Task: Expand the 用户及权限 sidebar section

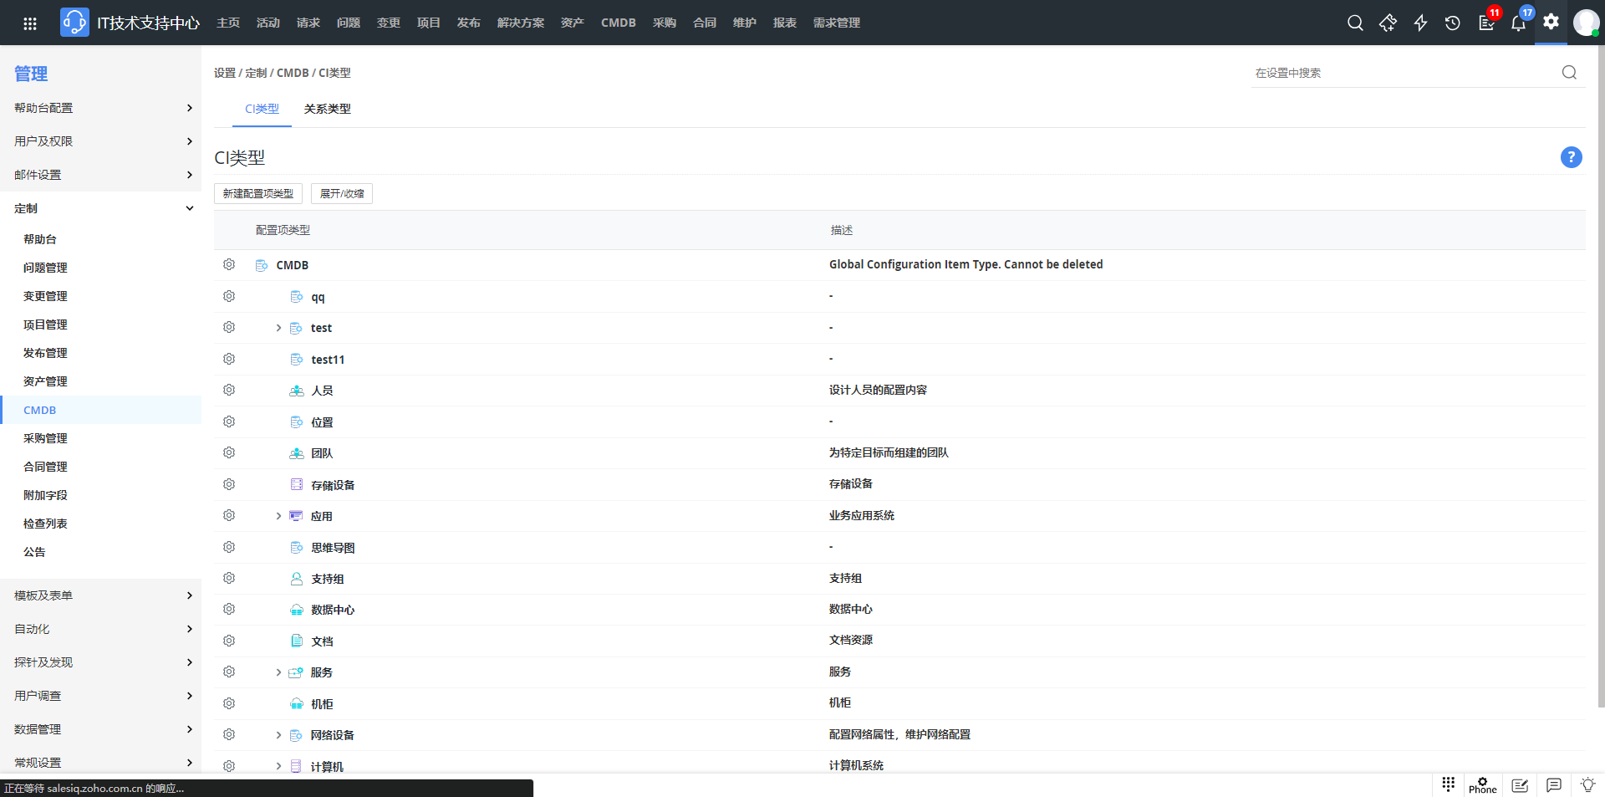Action: click(189, 141)
